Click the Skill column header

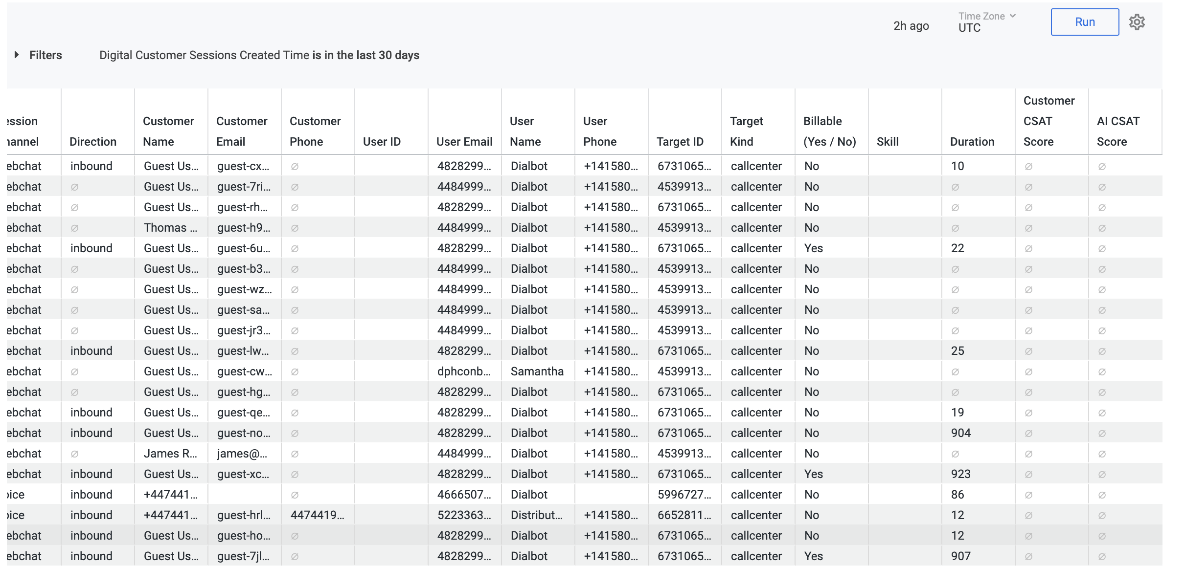888,142
